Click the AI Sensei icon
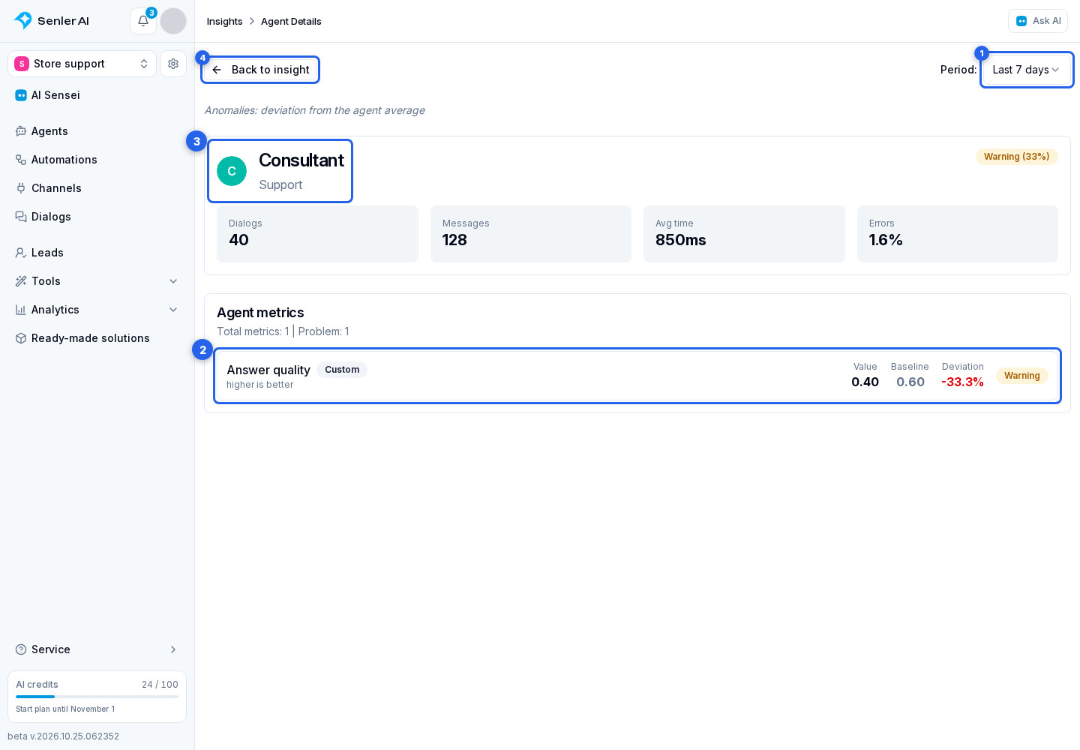Screen dimensions: 1080x750 click(x=21, y=95)
